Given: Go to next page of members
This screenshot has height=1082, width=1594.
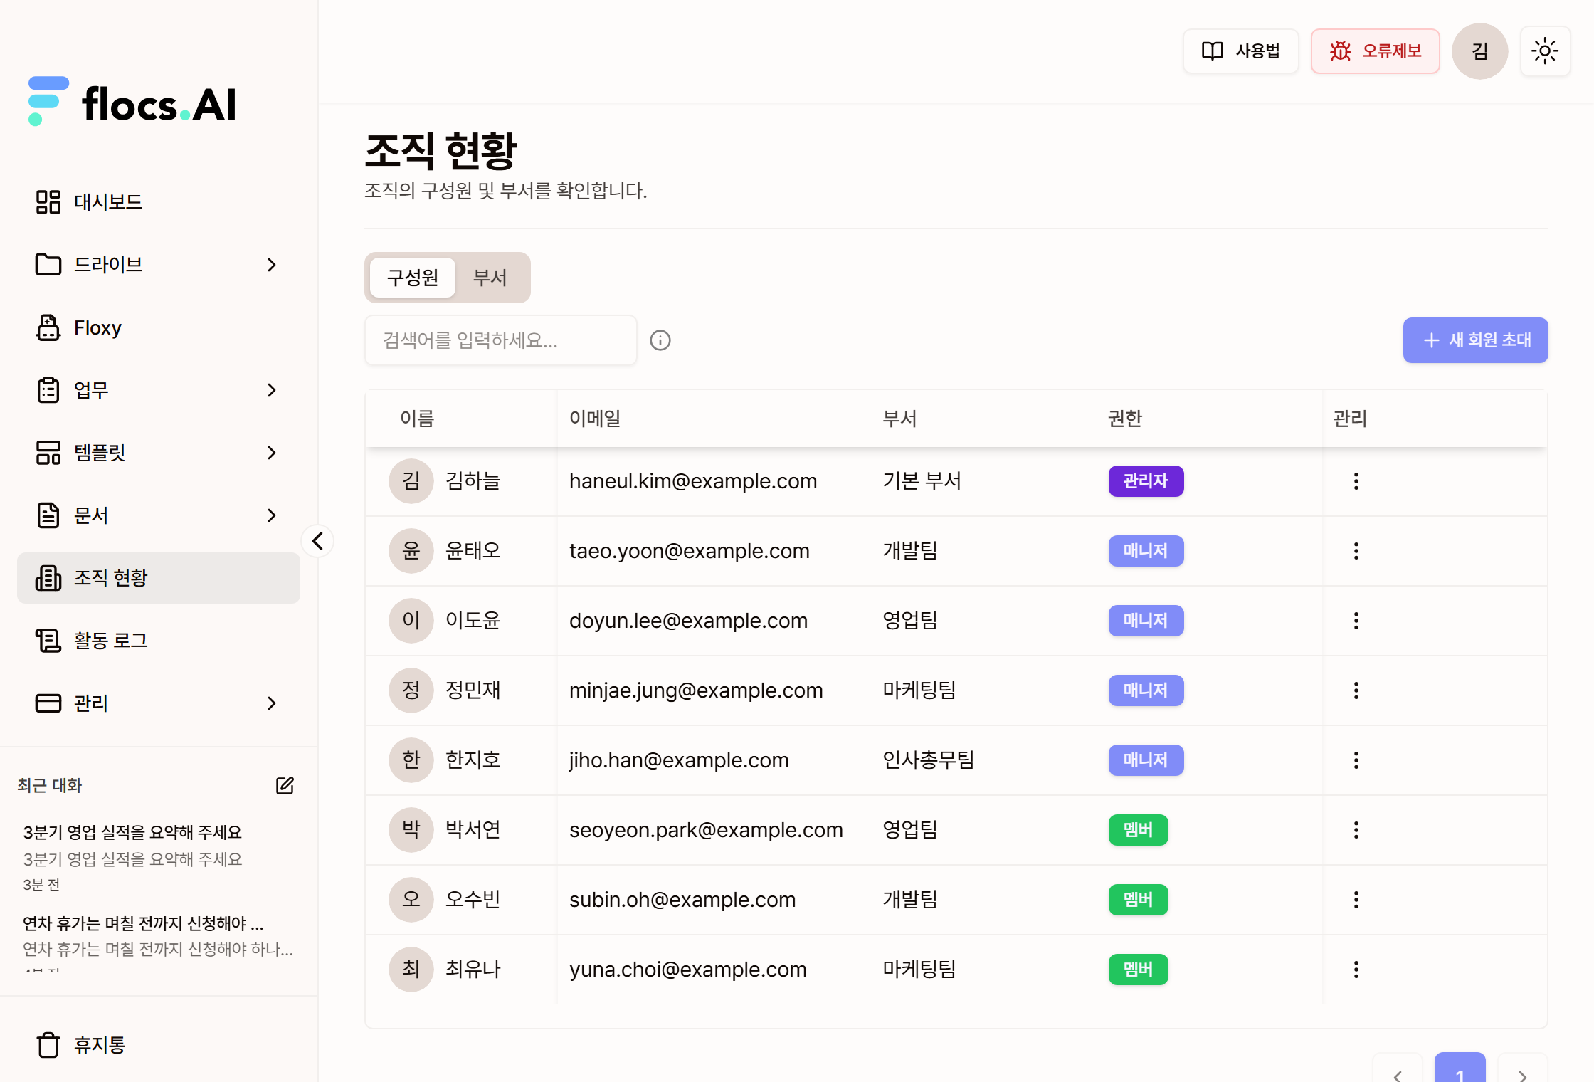Looking at the screenshot, I should tap(1523, 1069).
